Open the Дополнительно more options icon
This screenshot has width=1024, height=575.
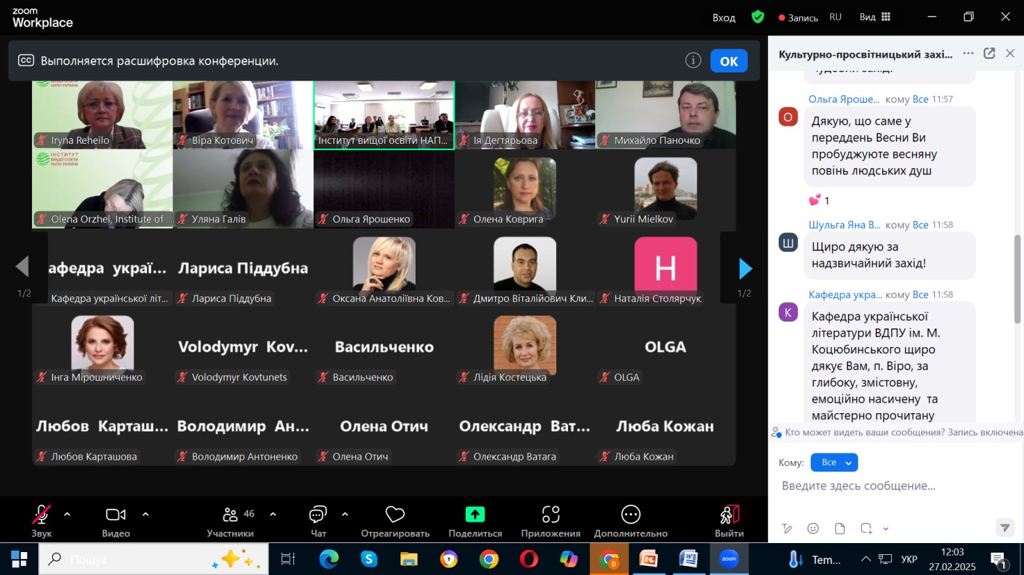point(631,515)
